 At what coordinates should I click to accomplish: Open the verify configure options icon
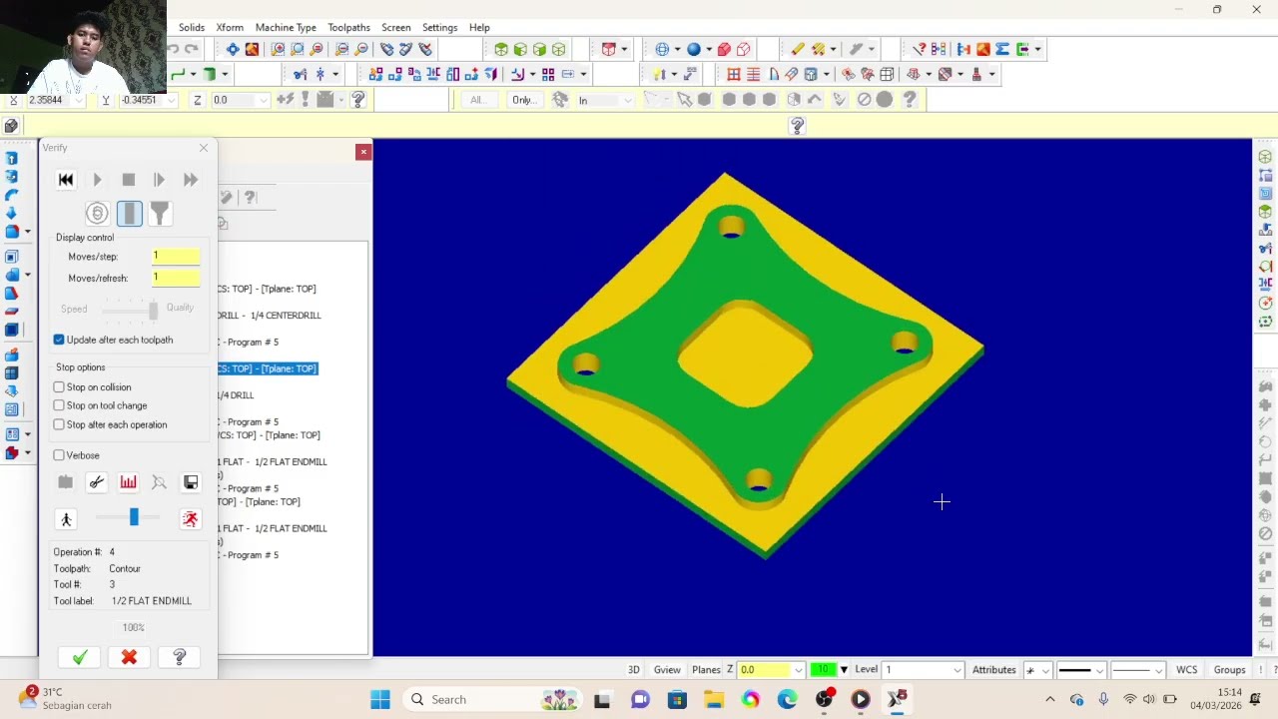(x=66, y=482)
